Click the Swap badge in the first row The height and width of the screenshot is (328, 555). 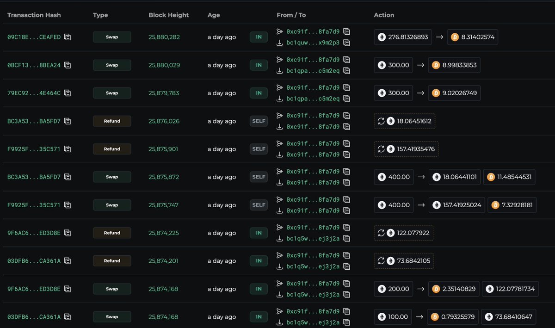coord(112,37)
